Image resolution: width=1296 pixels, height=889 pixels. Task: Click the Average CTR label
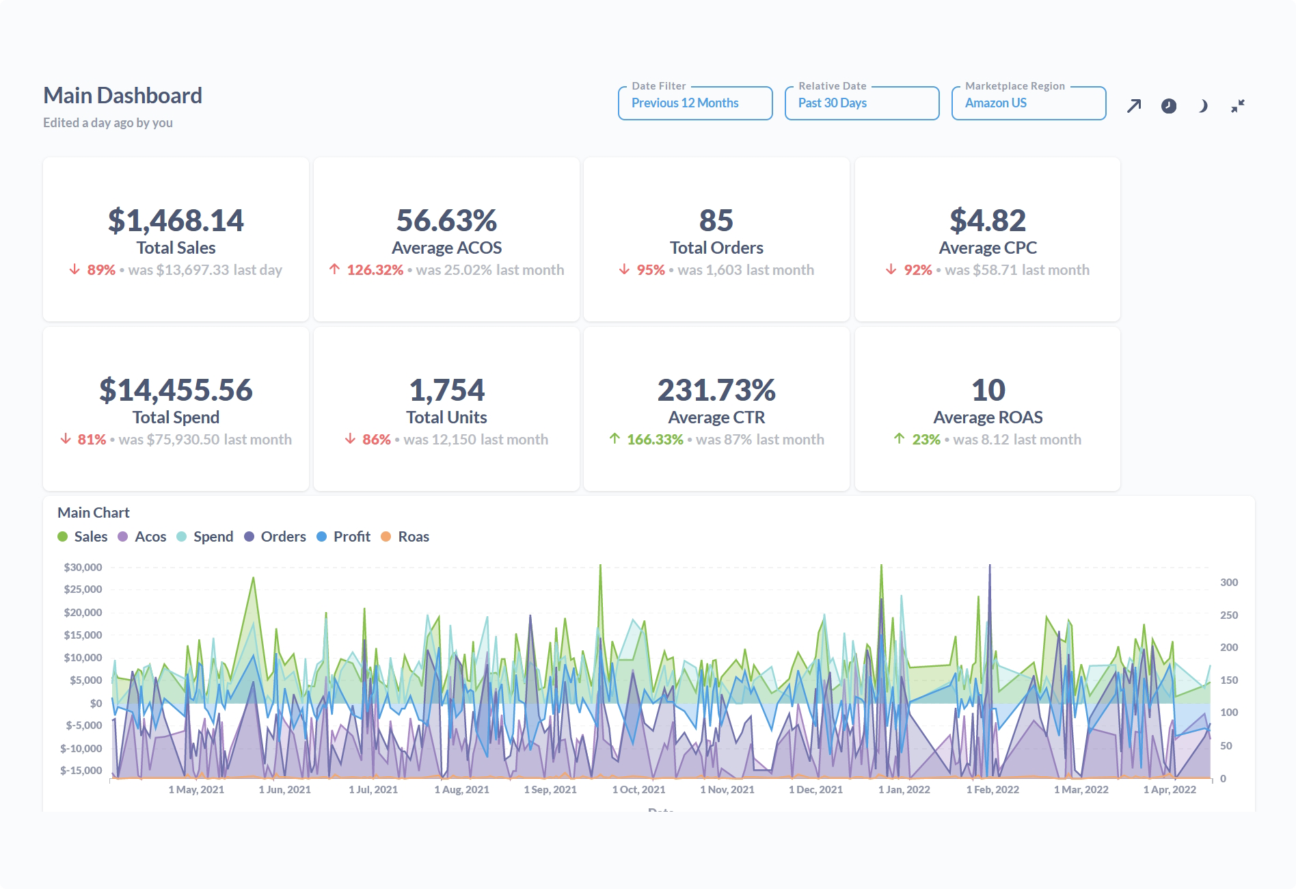point(716,417)
